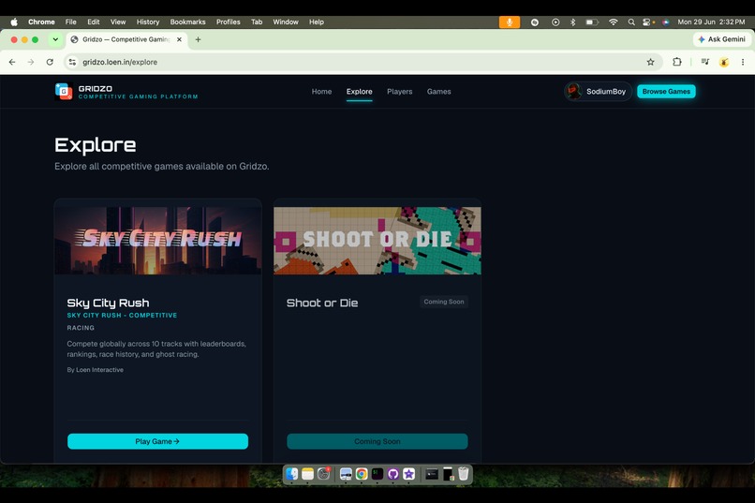Screen dimensions: 755x503
Task: Open the Chrome extensions puzzle icon
Action: coord(677,62)
